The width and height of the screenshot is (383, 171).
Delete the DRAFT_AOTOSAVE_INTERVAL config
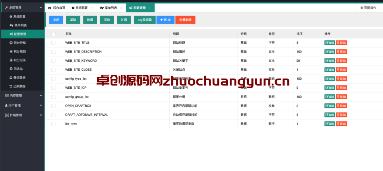click(341, 115)
